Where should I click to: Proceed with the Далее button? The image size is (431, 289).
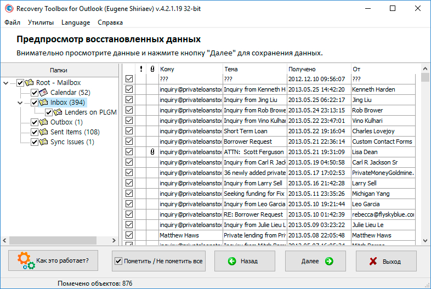[315, 261]
